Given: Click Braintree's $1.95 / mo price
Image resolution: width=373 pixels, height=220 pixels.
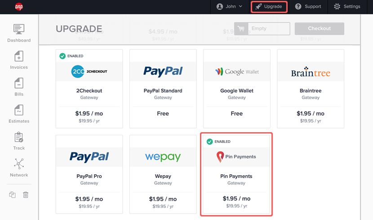Looking at the screenshot, I should click(x=311, y=113).
